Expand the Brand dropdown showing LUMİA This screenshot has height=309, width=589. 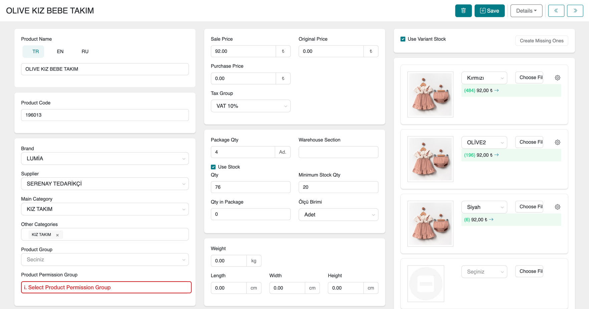105,159
